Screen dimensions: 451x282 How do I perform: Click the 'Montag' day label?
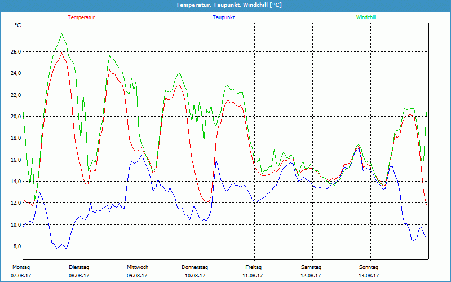pos(21,267)
